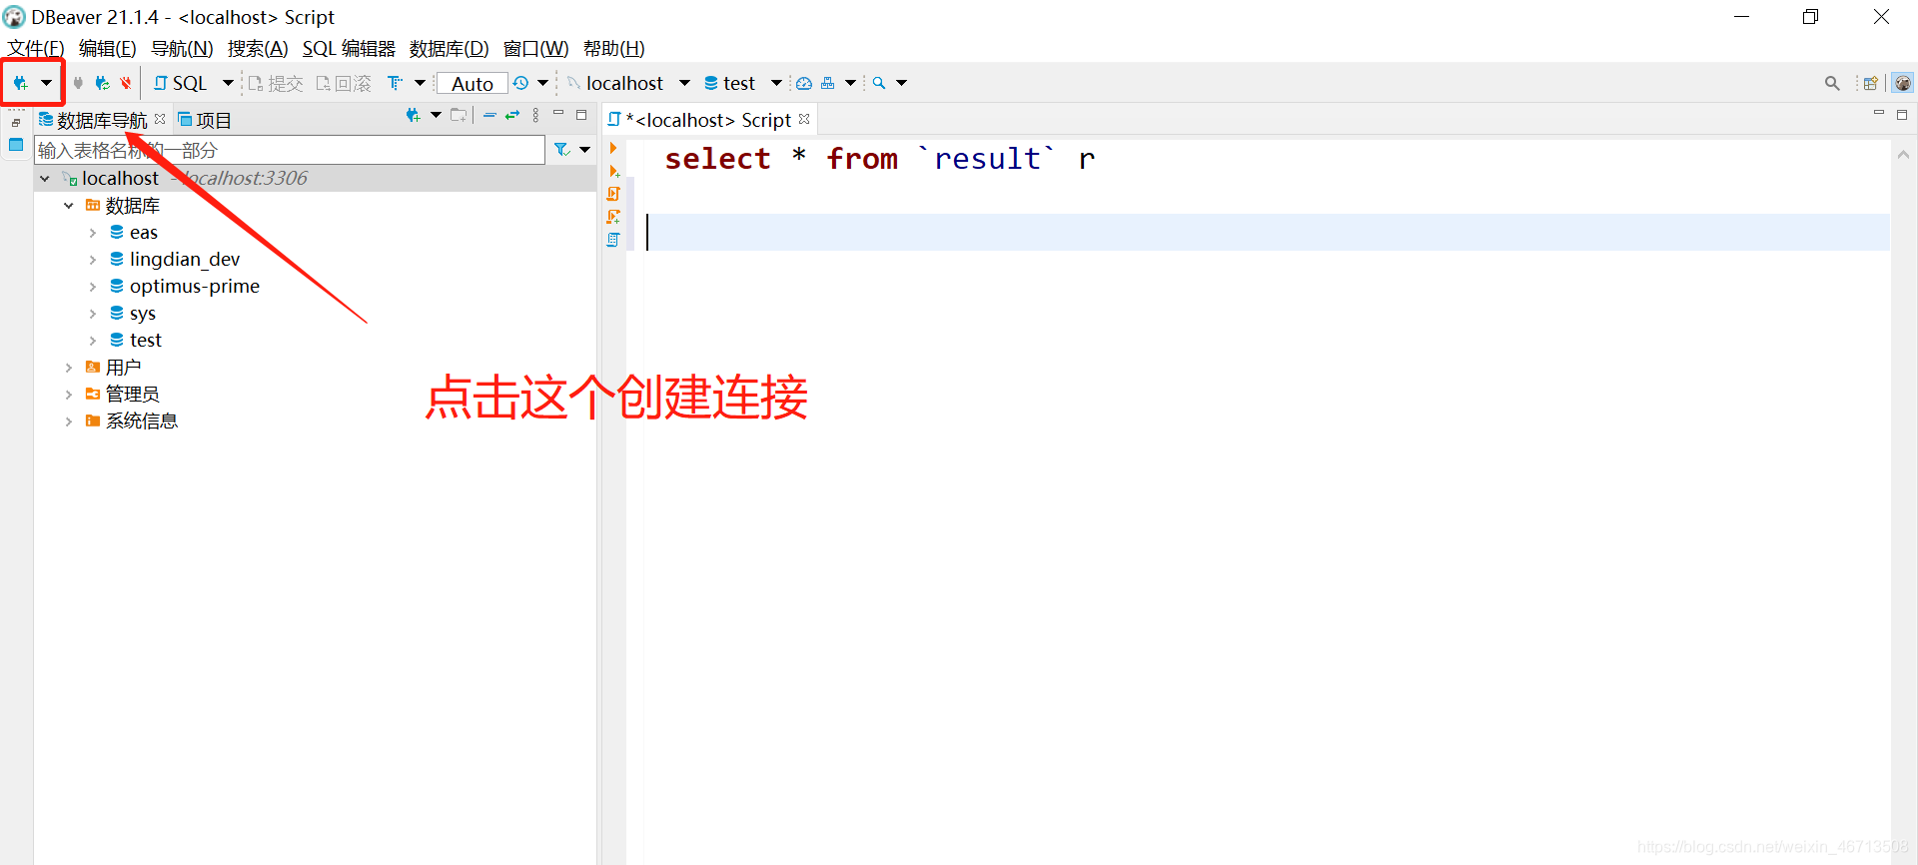Click the Execute SQL script icon
Viewport: 1918px width, 865px height.
click(613, 194)
